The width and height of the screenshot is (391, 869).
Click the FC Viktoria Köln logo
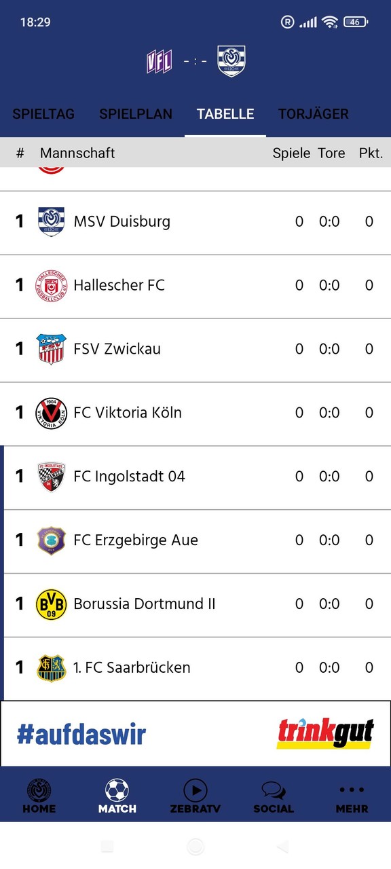point(50,412)
